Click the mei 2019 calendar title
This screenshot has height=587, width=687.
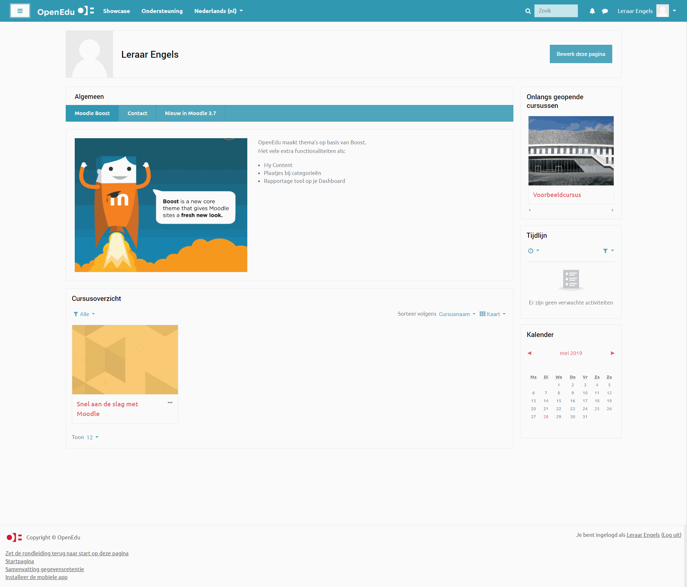point(571,353)
